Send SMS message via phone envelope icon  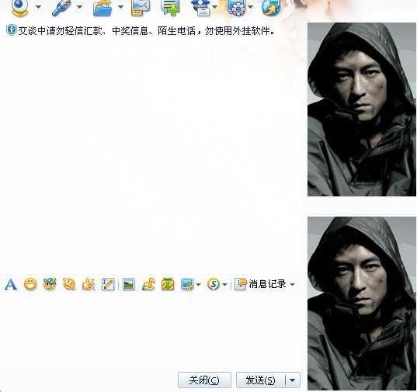(x=141, y=8)
